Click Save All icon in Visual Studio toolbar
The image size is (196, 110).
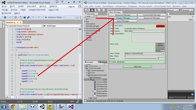[28, 18]
